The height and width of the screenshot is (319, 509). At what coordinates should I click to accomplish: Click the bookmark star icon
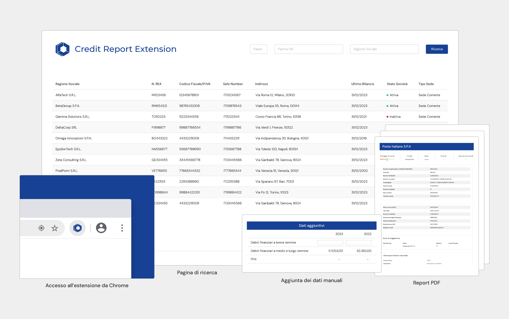(55, 228)
